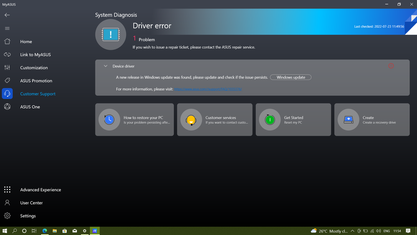Open the Customer services card

pos(215,120)
